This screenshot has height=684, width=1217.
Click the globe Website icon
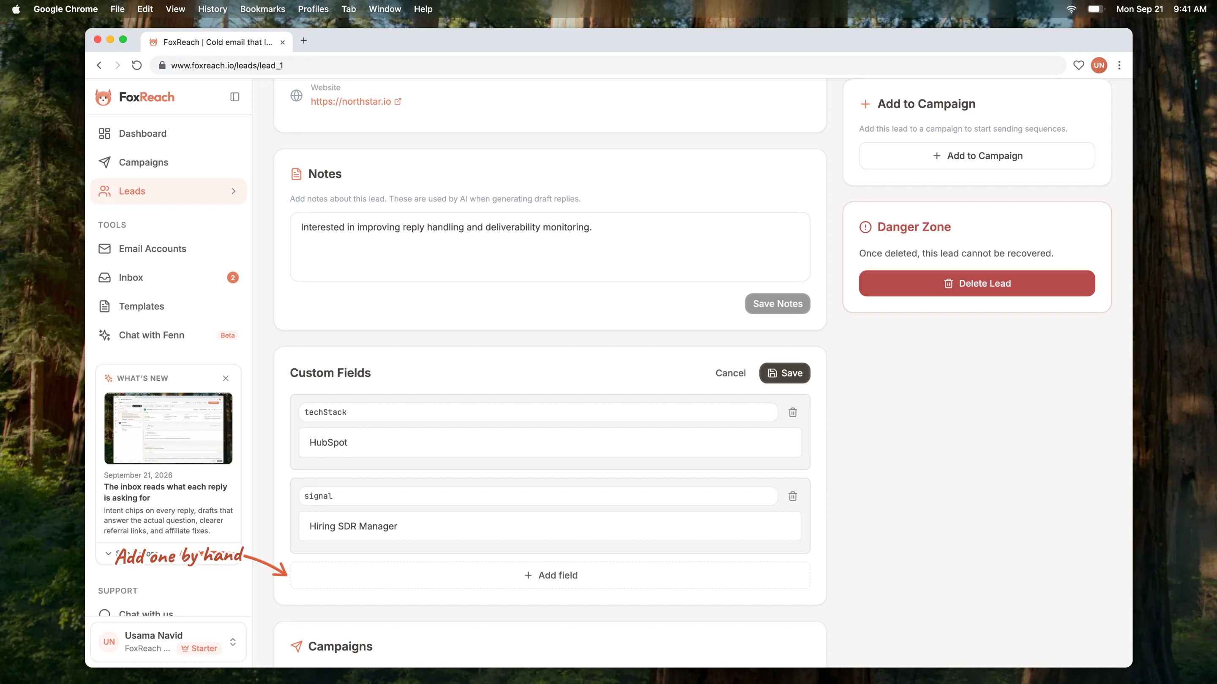point(296,96)
